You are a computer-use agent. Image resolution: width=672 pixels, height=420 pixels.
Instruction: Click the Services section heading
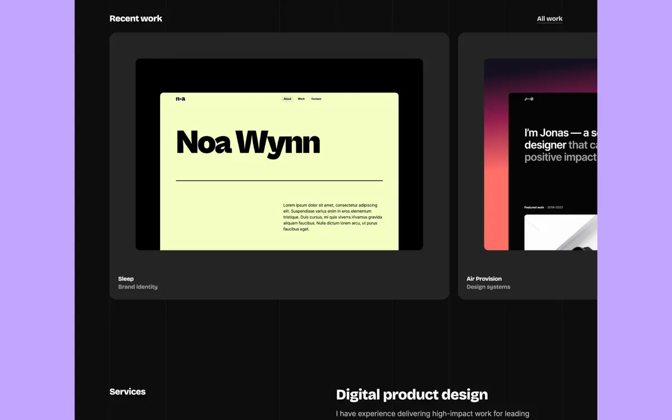[127, 391]
